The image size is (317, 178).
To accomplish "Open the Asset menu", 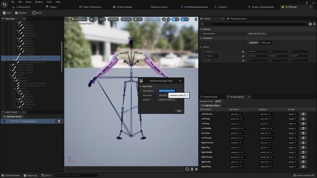I will pos(28,2).
